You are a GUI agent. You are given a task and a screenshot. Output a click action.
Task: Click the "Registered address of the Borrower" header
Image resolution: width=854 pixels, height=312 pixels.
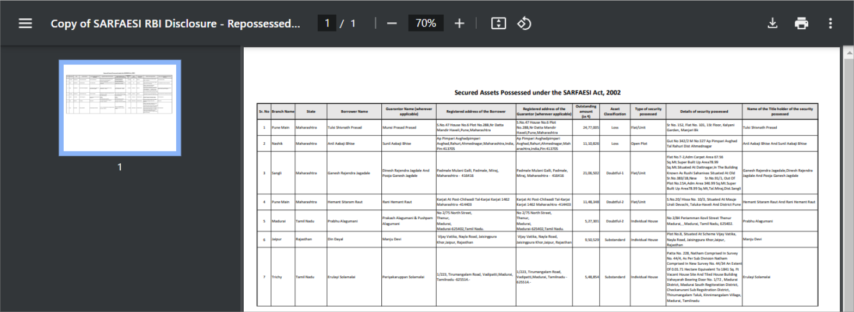(x=476, y=111)
